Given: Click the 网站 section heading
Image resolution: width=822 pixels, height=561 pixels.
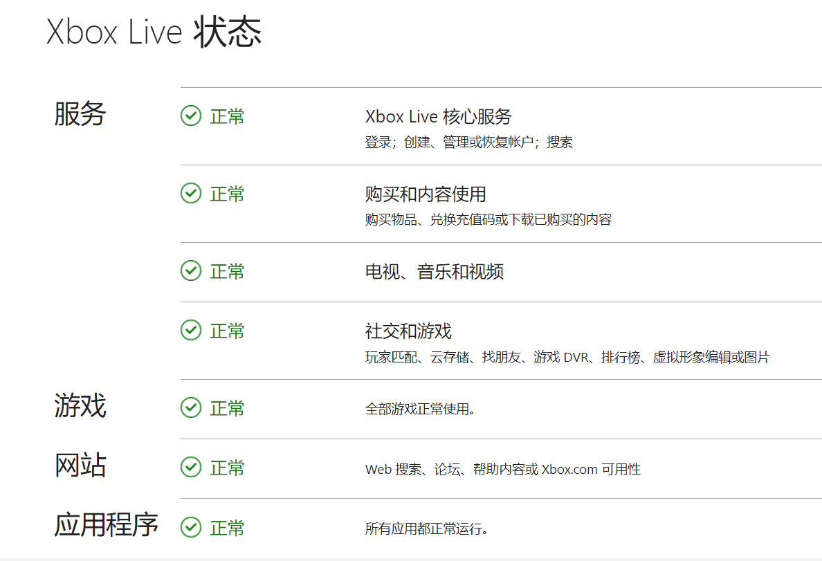Looking at the screenshot, I should click(x=80, y=466).
